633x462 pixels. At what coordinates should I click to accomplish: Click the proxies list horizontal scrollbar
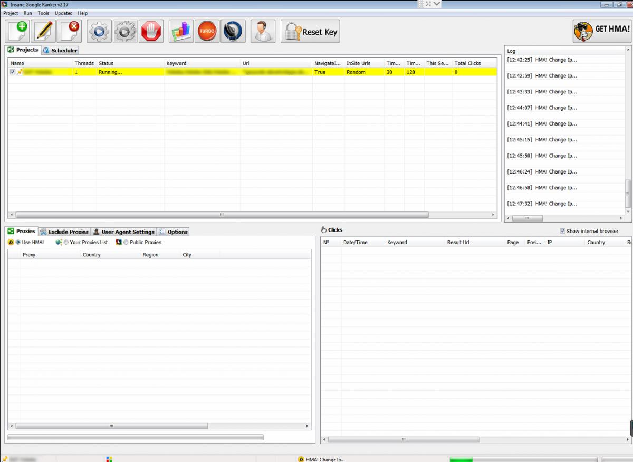[111, 426]
